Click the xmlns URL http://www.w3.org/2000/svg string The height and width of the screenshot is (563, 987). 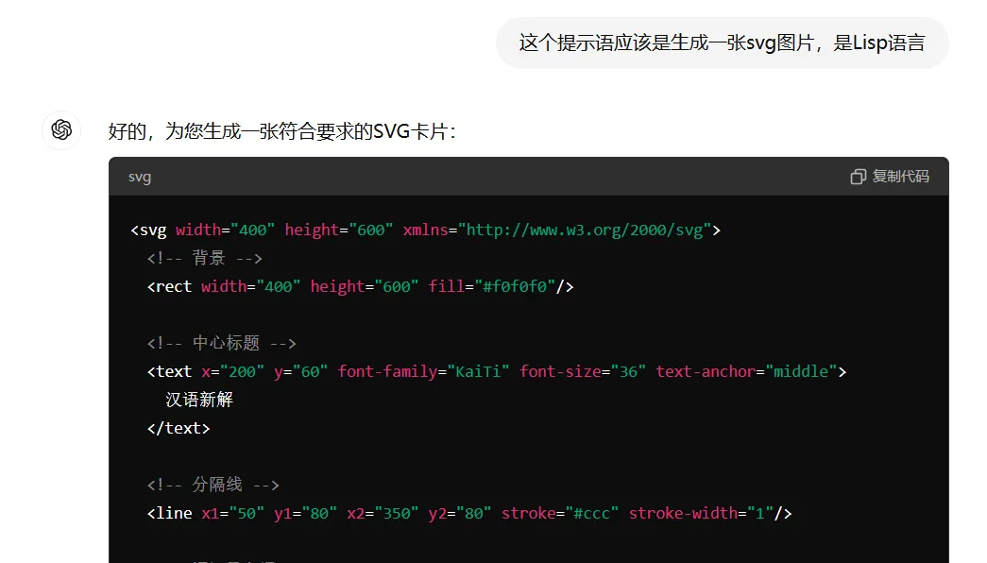(585, 230)
